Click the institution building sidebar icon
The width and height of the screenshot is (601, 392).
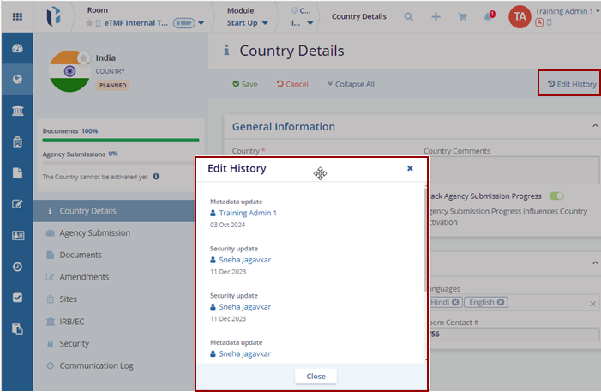pyautogui.click(x=17, y=111)
